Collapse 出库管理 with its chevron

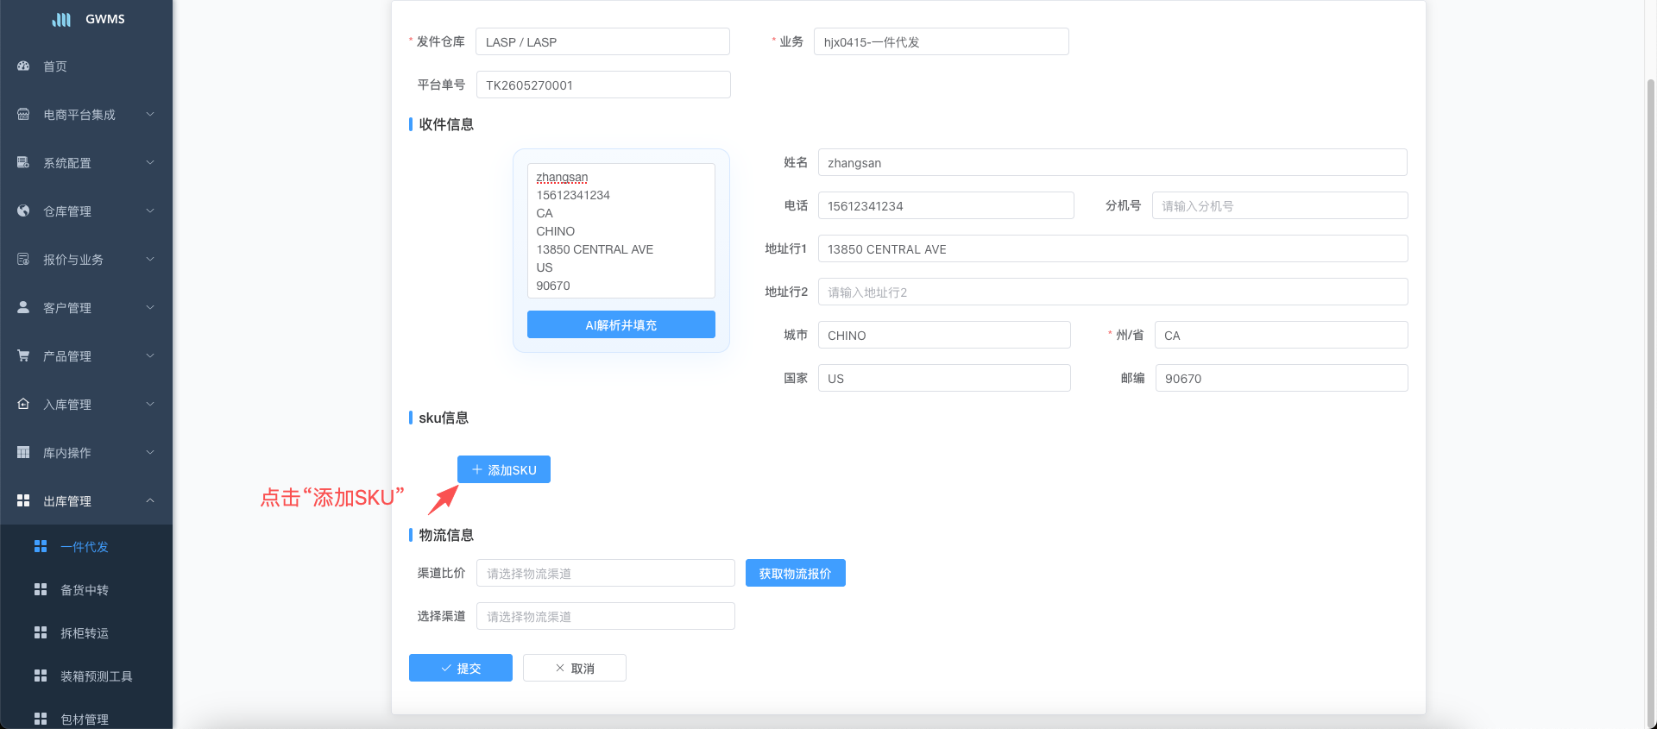point(150,500)
